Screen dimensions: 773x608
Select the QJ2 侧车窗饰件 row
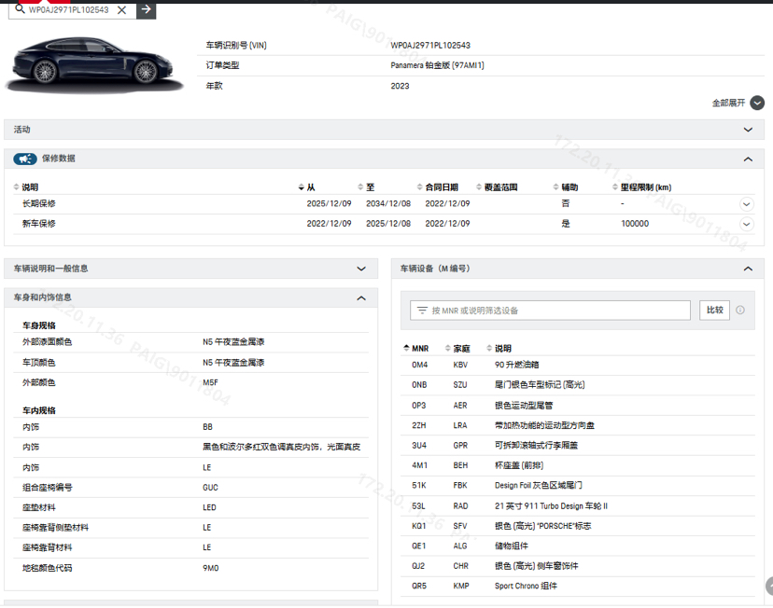click(578, 566)
